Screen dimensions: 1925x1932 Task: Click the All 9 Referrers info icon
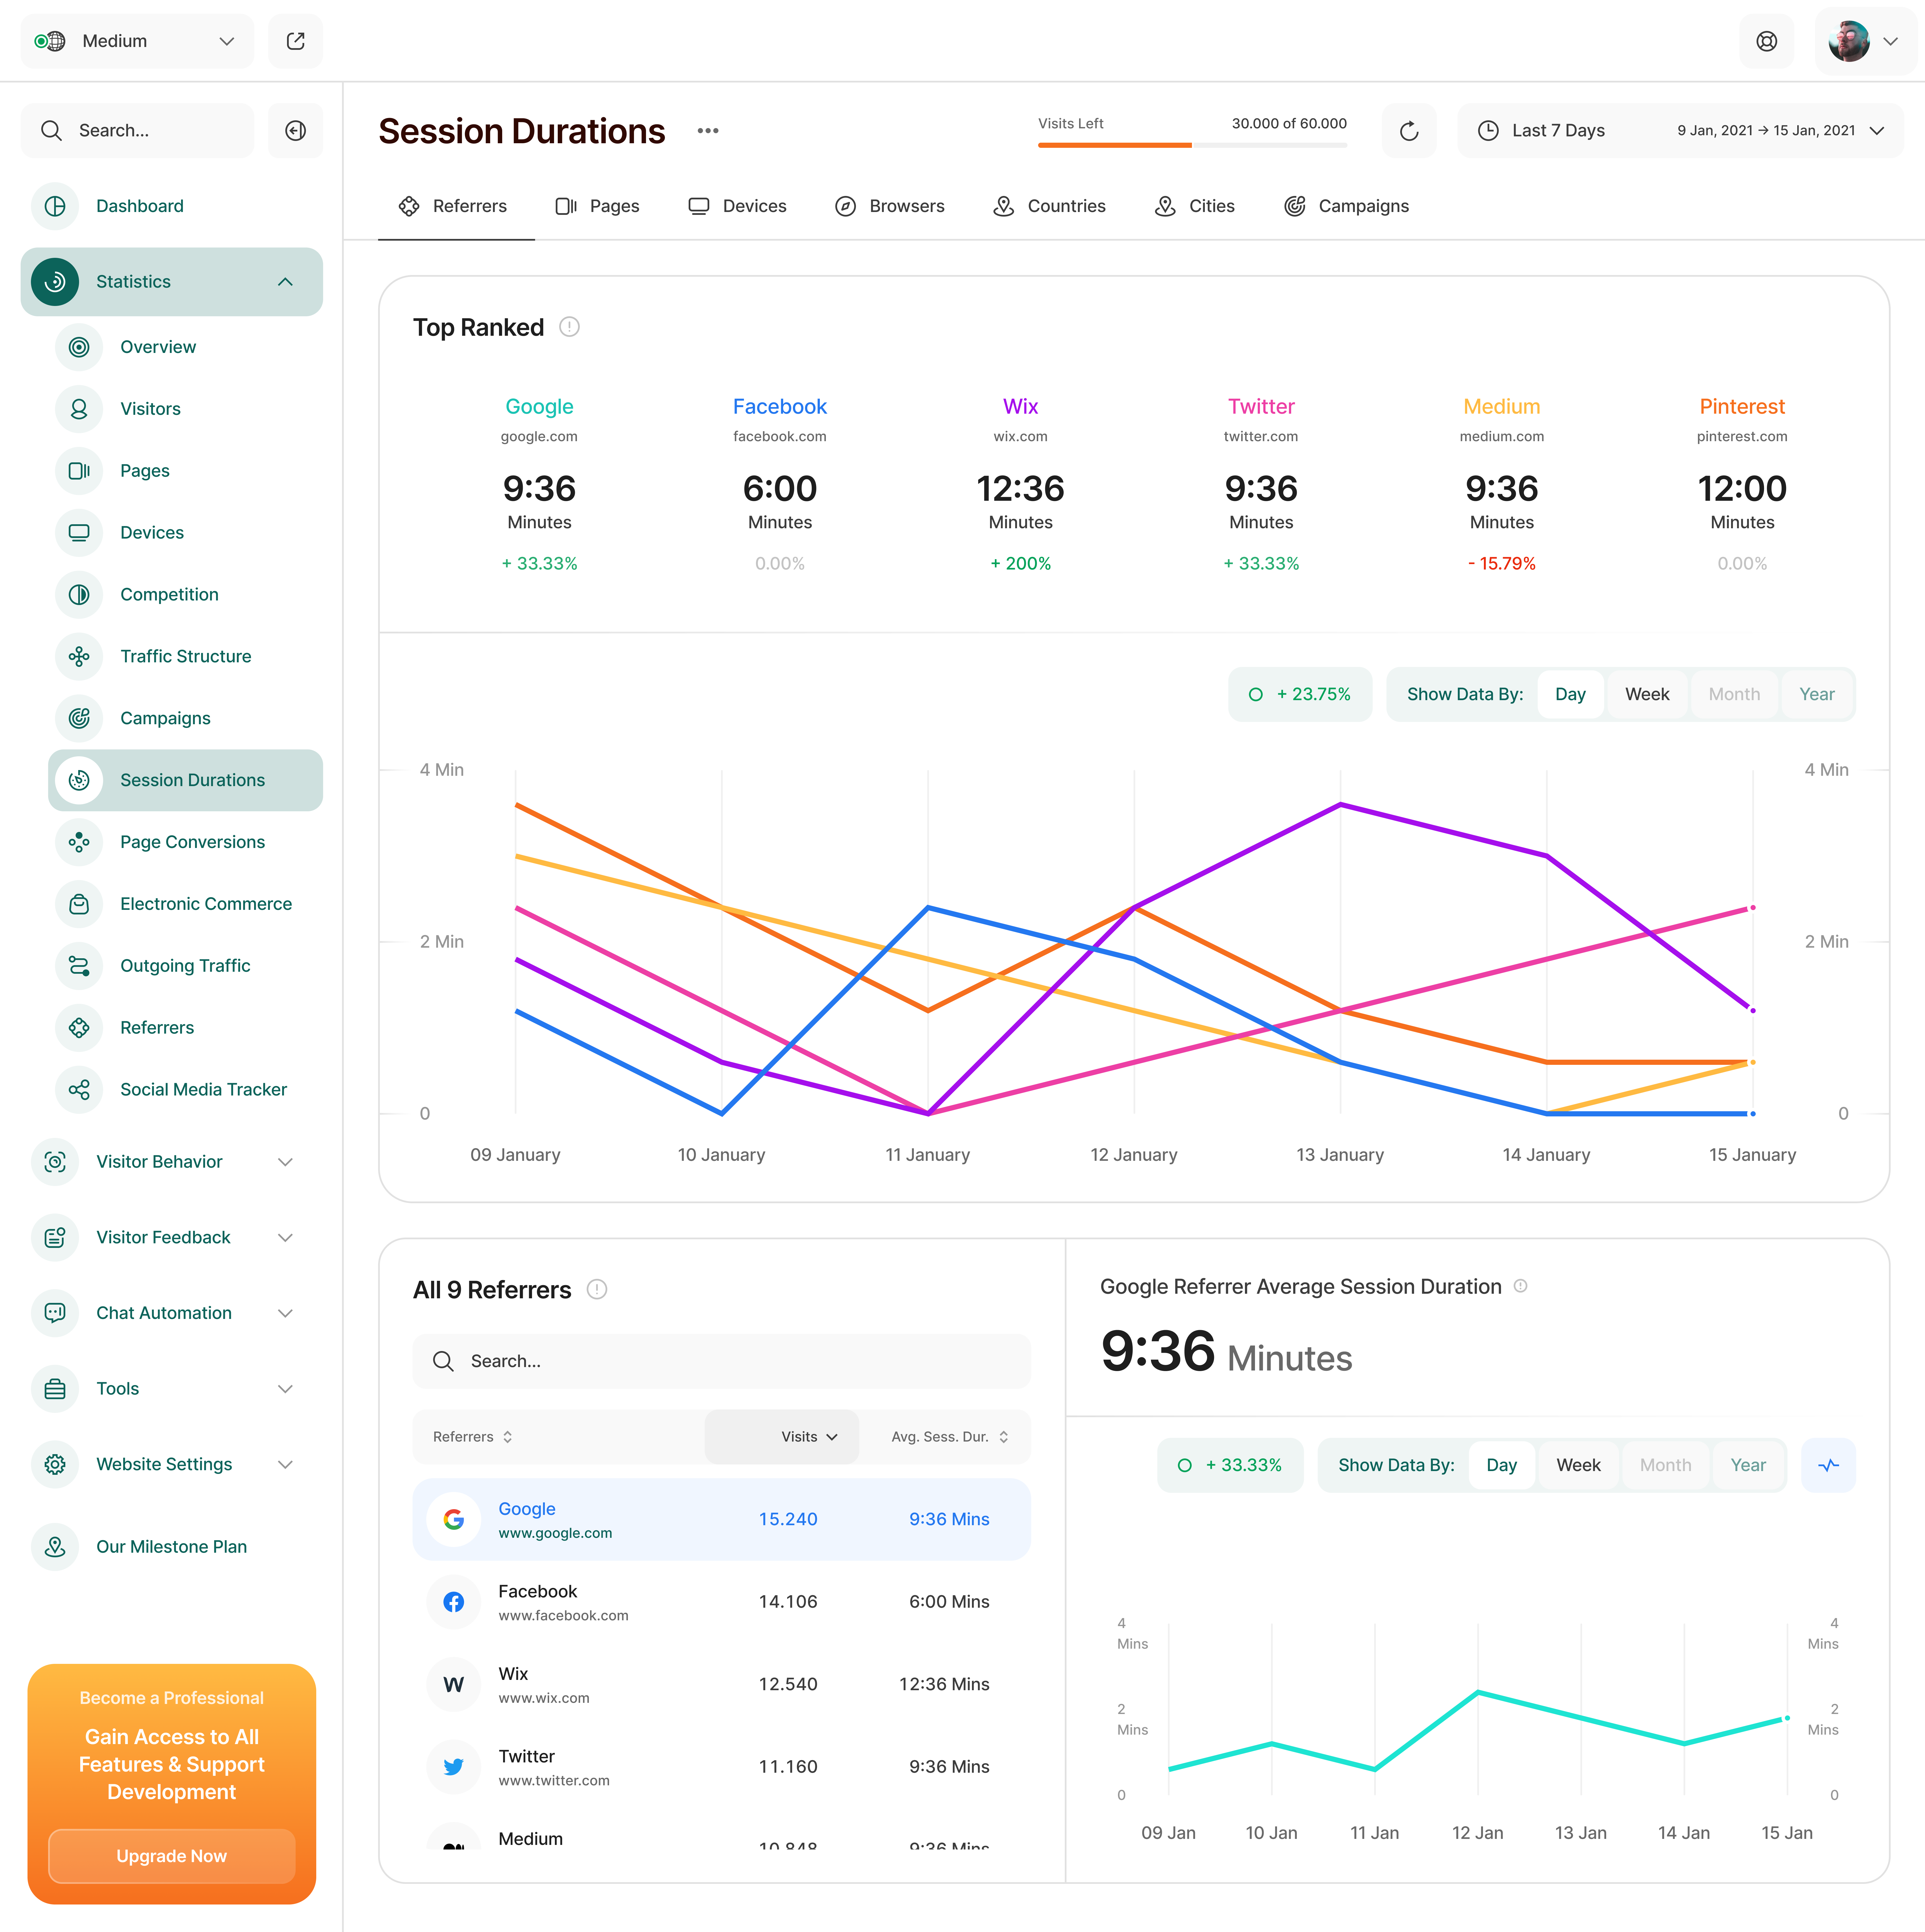597,1289
